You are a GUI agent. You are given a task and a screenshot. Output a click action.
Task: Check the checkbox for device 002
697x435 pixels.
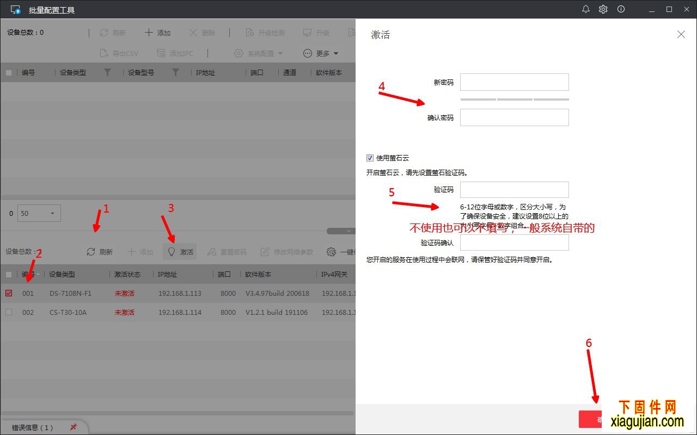(9, 312)
